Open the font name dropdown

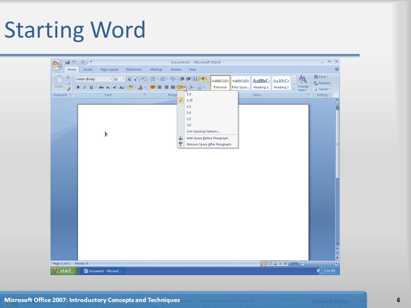click(111, 79)
